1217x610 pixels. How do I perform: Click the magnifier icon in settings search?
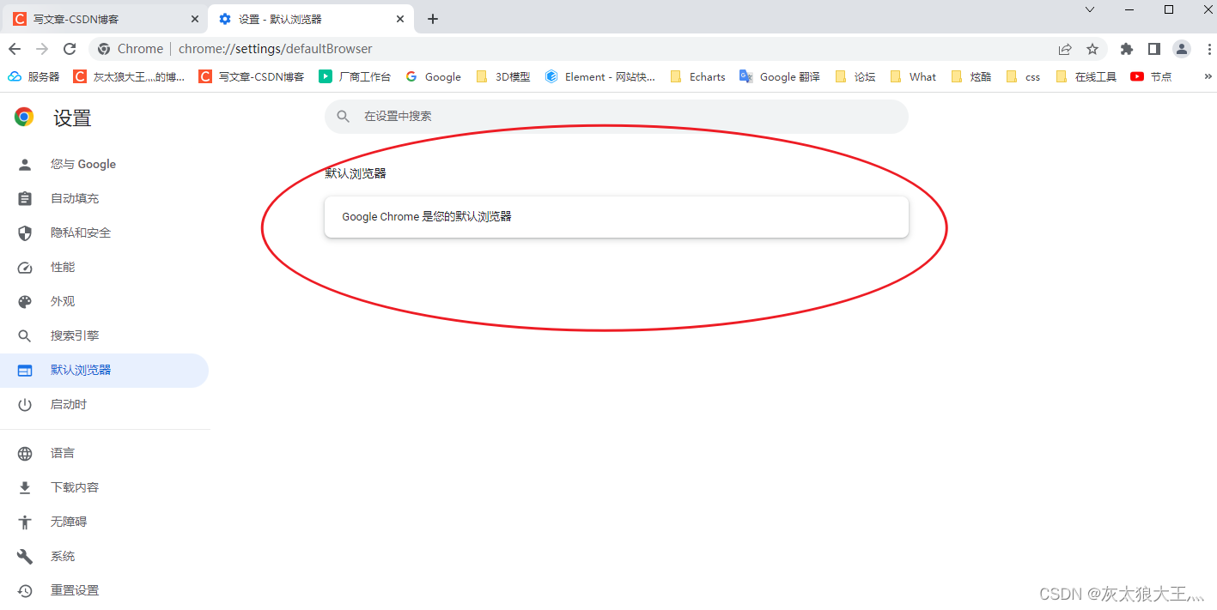click(344, 116)
